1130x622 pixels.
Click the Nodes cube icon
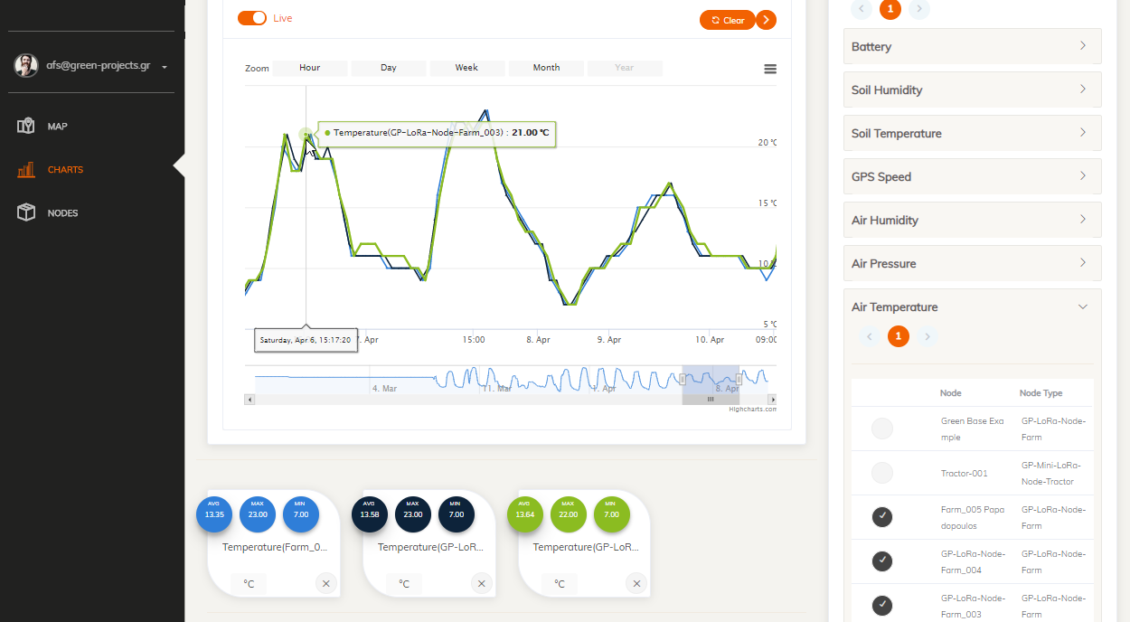coord(26,212)
